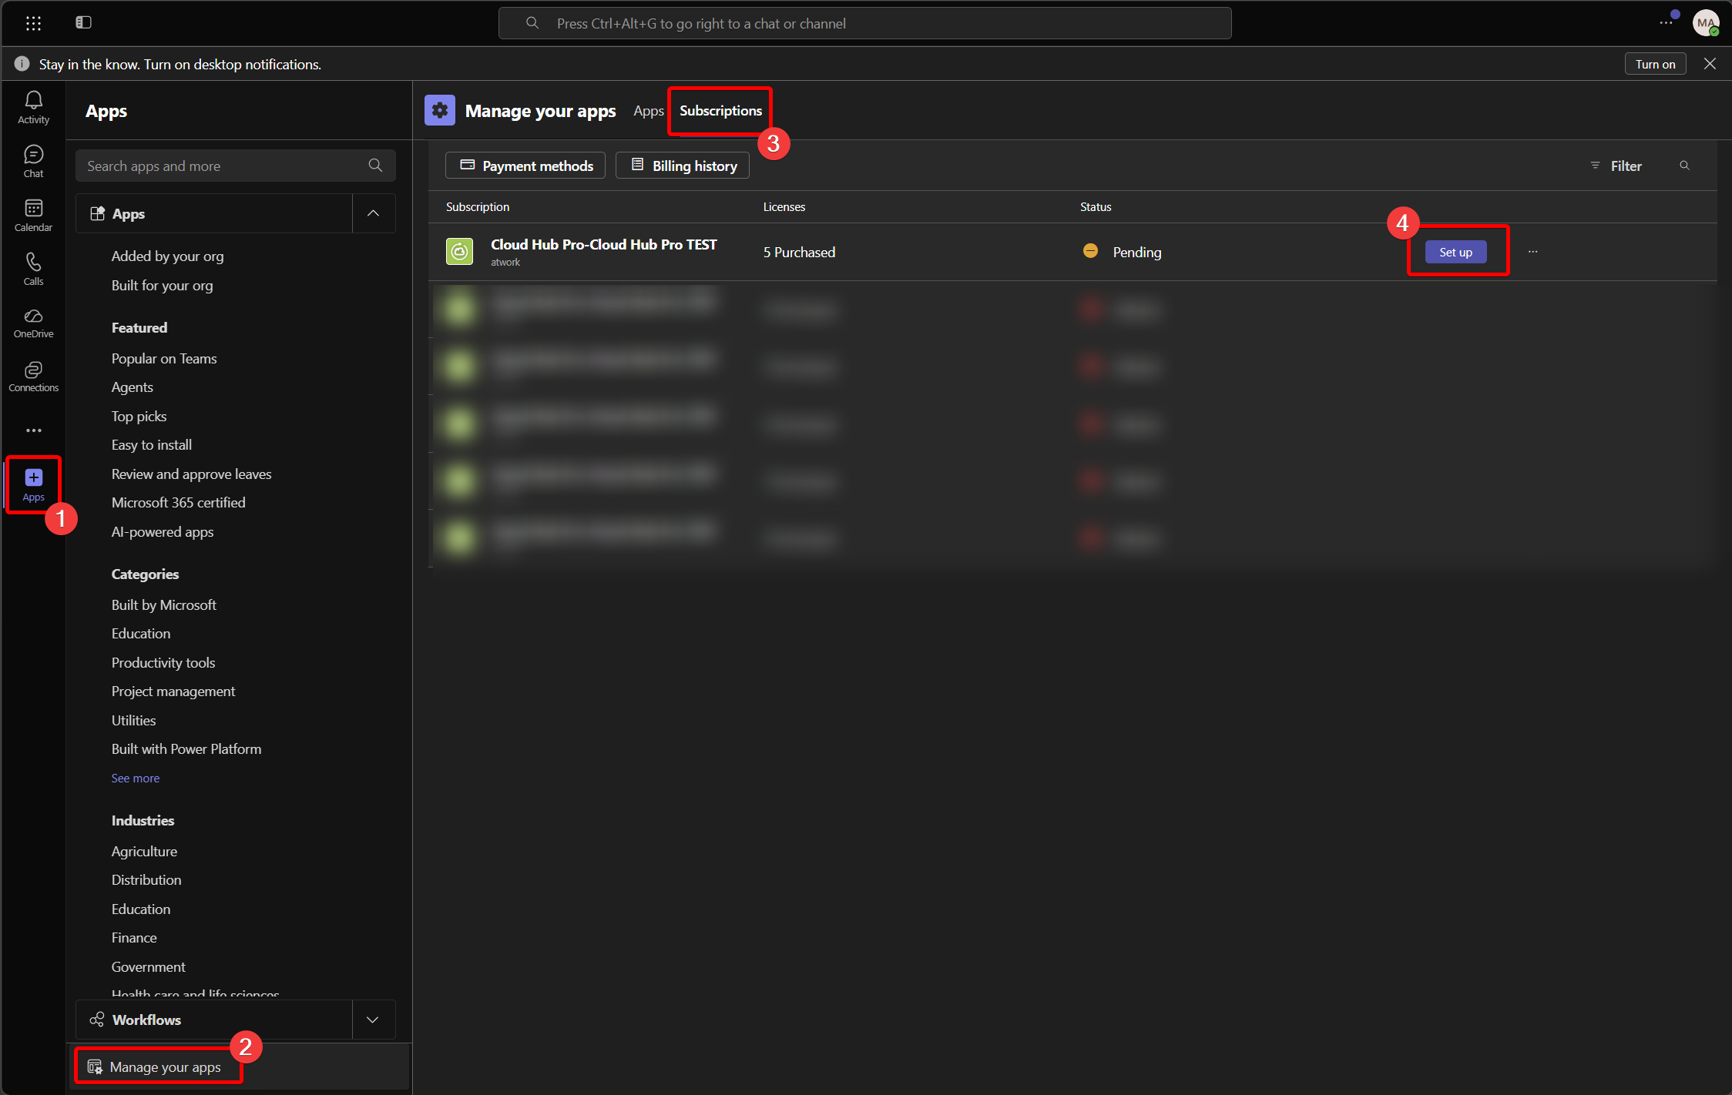Open the Activity feed icon
The image size is (1732, 1095).
(x=33, y=108)
